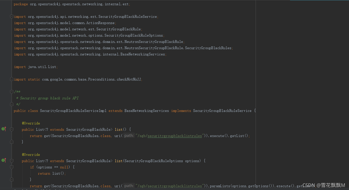Toggle the fold marker beside the import static line

(12, 79)
